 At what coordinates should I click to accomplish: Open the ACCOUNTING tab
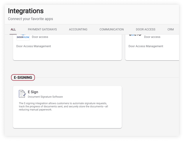point(78,29)
